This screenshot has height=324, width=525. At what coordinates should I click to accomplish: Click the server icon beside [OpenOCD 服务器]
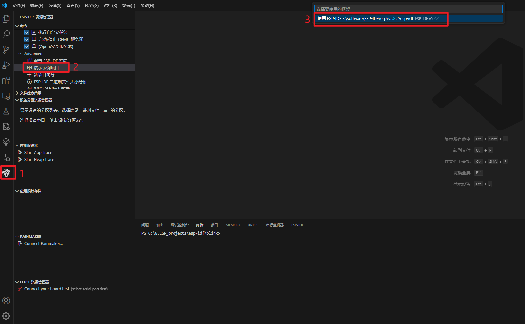tap(34, 46)
